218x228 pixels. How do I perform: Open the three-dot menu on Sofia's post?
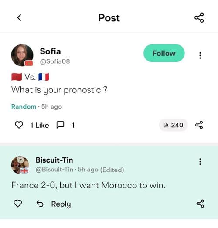coord(200,55)
